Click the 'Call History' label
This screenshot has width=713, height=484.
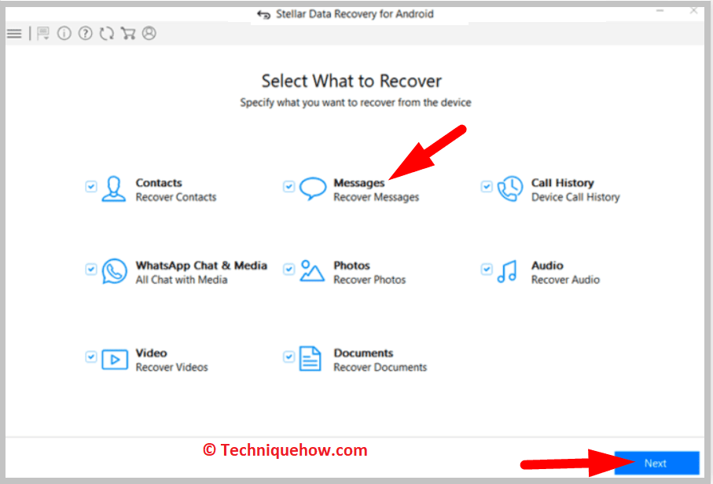563,183
